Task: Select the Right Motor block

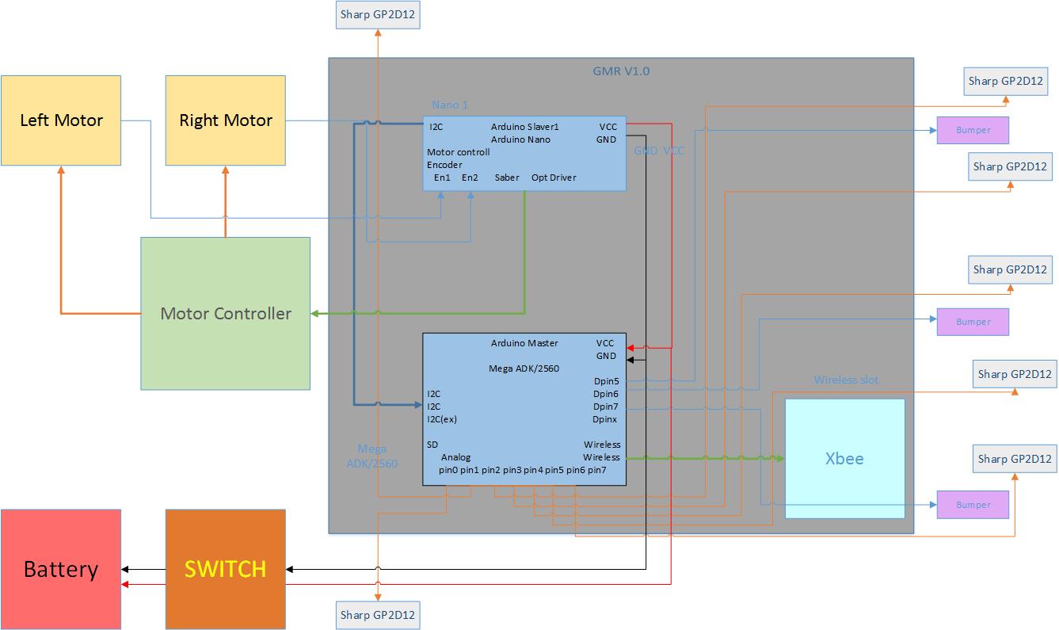Action: (x=224, y=120)
